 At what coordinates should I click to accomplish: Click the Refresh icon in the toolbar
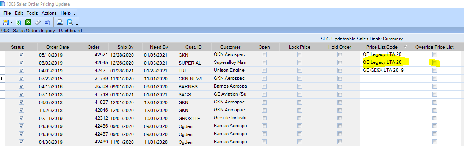(x=18, y=22)
